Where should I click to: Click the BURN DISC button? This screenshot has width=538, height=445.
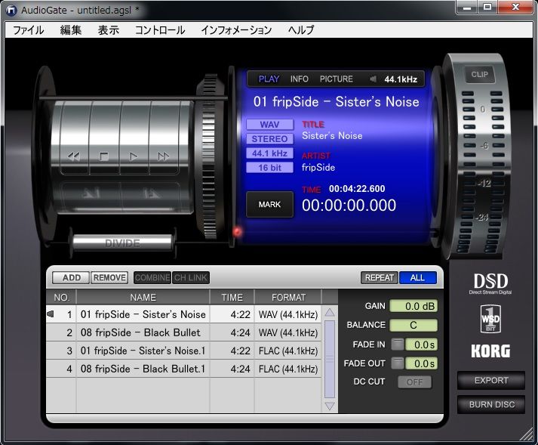pos(491,404)
